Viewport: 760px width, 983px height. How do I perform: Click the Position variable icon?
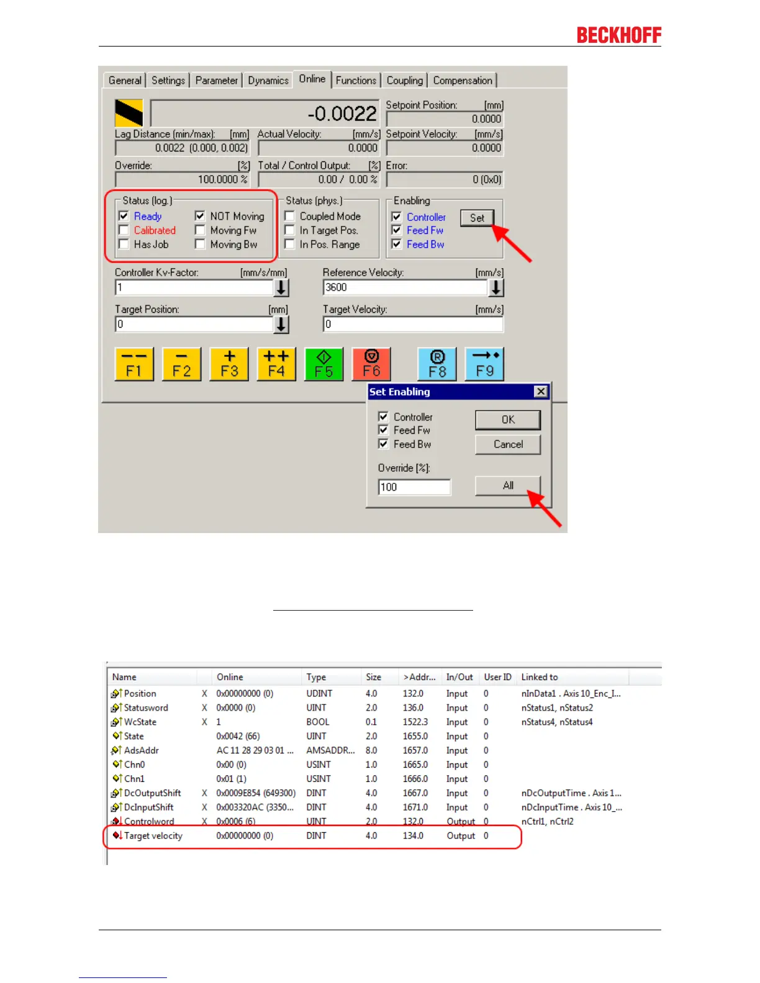pyautogui.click(x=117, y=693)
